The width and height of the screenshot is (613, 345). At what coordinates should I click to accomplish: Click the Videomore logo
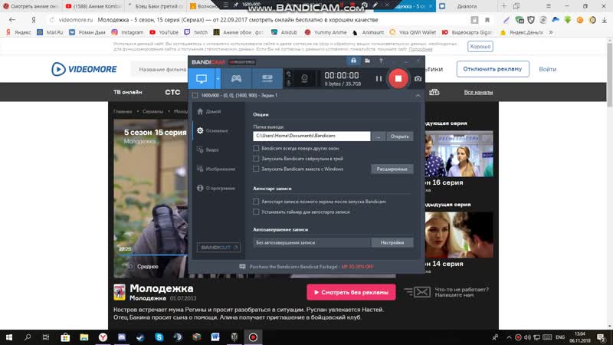84,69
